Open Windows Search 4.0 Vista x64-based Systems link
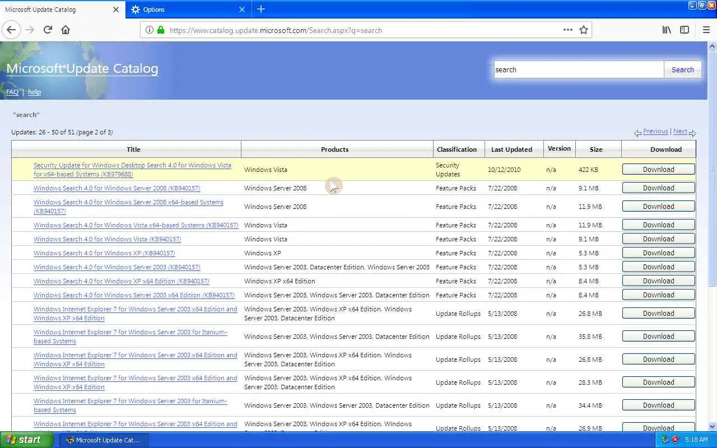 click(x=136, y=225)
